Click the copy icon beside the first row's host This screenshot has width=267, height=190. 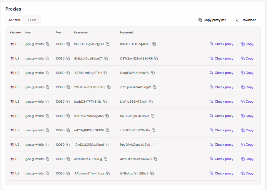[47, 44]
